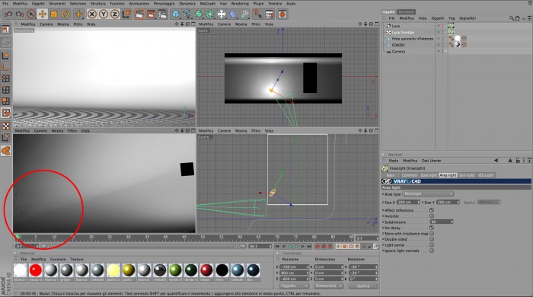Enable the Double sided checkbox
Image resolution: width=533 pixels, height=297 pixels.
(432, 239)
